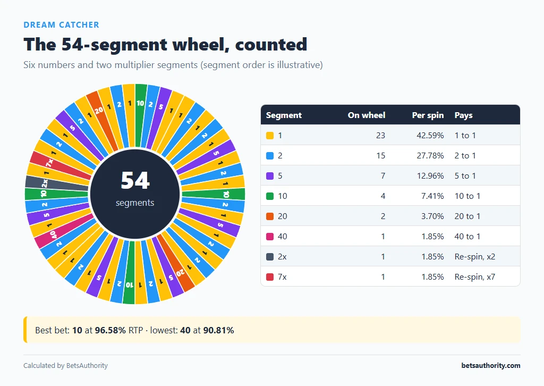Select the '3.70%' per spin value

[x=432, y=216]
